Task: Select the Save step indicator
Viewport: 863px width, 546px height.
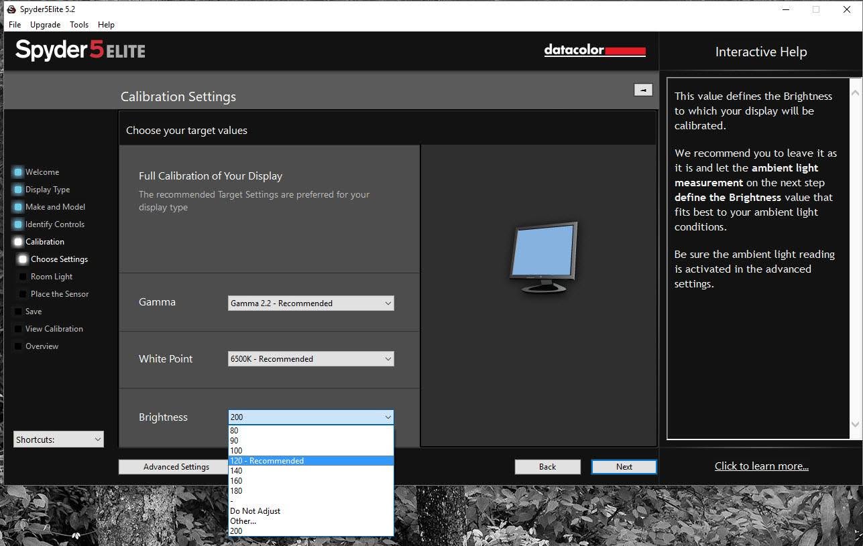Action: tap(18, 312)
